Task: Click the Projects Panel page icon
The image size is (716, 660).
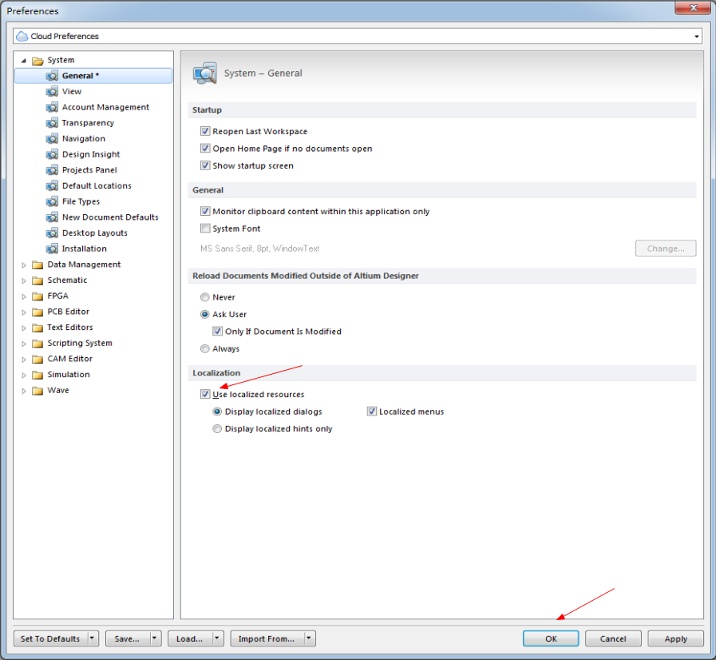Action: 52,170
